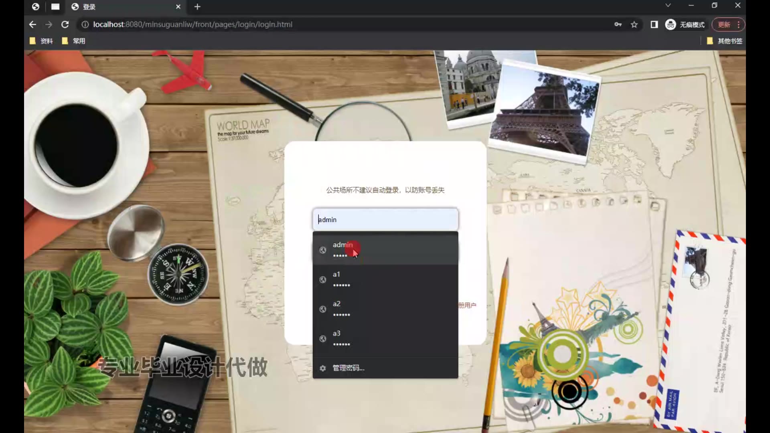Click the gear icon beside 管理密码
This screenshot has width=770, height=433.
pos(322,368)
